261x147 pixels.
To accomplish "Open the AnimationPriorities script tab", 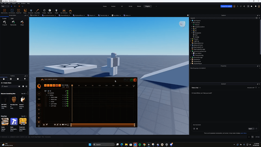I will (49, 15).
